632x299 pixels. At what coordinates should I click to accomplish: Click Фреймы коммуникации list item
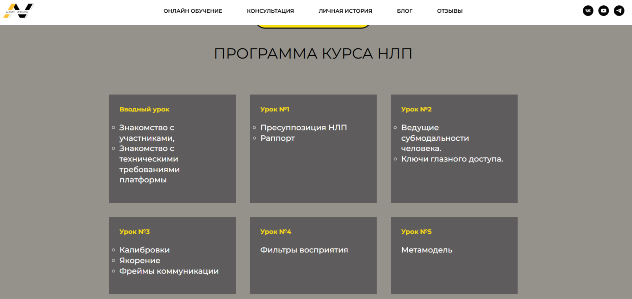pos(169,271)
